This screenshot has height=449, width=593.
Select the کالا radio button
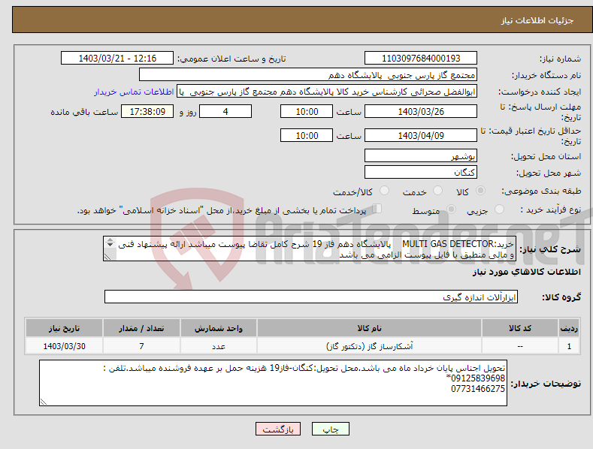click(480, 191)
